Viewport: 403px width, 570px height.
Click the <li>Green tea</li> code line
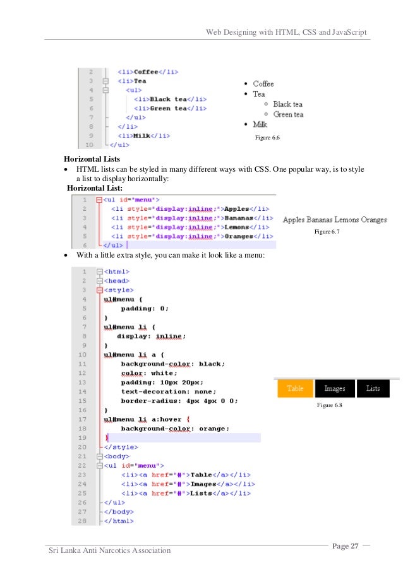[x=170, y=109]
